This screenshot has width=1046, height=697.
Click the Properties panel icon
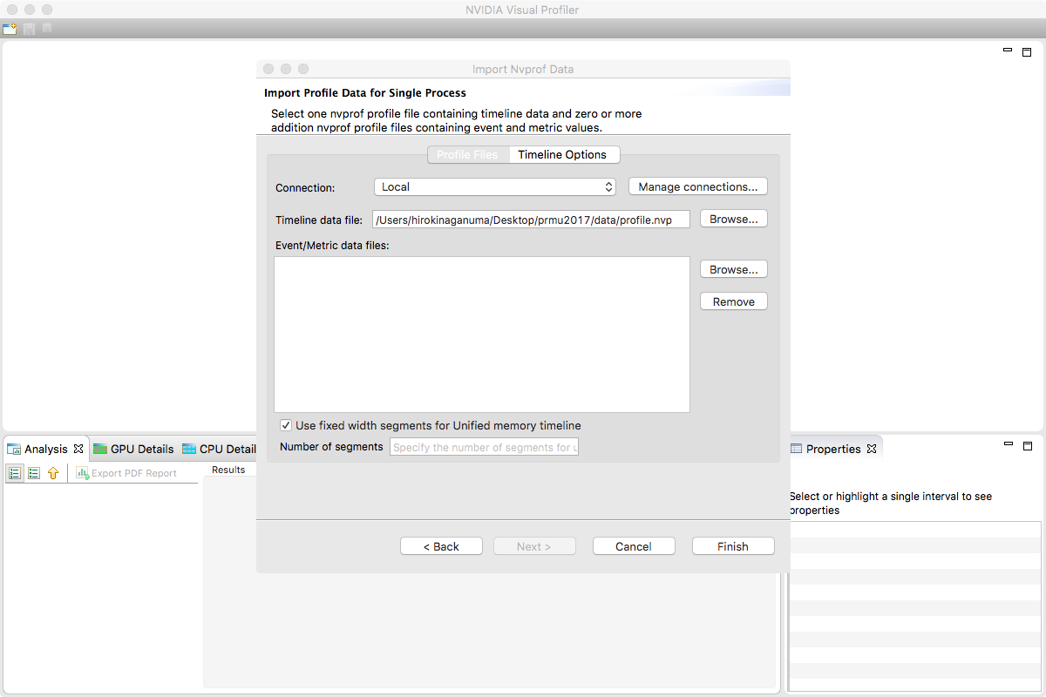click(796, 448)
